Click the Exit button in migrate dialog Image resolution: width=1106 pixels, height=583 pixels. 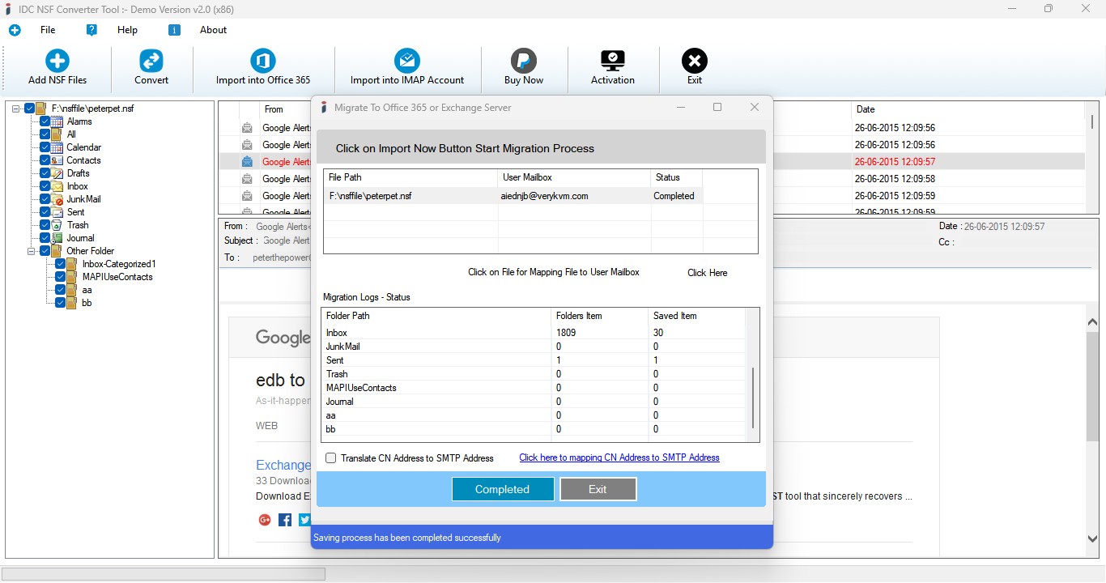point(598,489)
